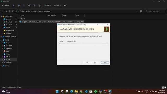Open the Windows Installer taskbar icon
This screenshot has height=94, width=167.
110,91
